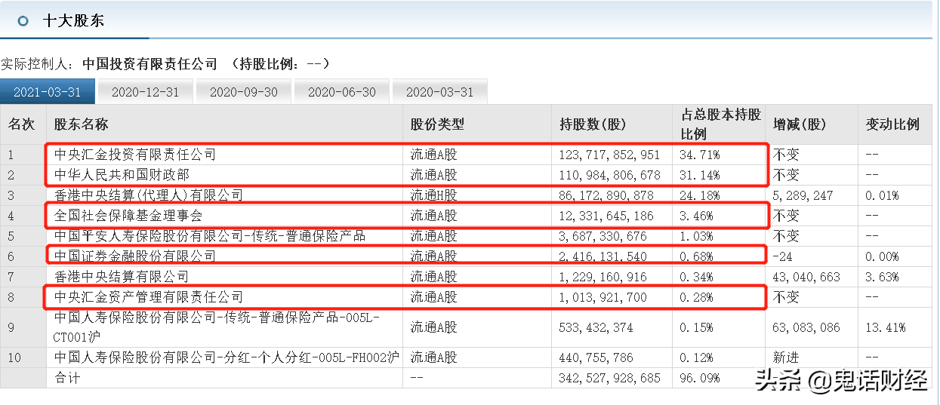The height and width of the screenshot is (405, 940).
Task: Click the 合计 total row label
Action: click(67, 377)
